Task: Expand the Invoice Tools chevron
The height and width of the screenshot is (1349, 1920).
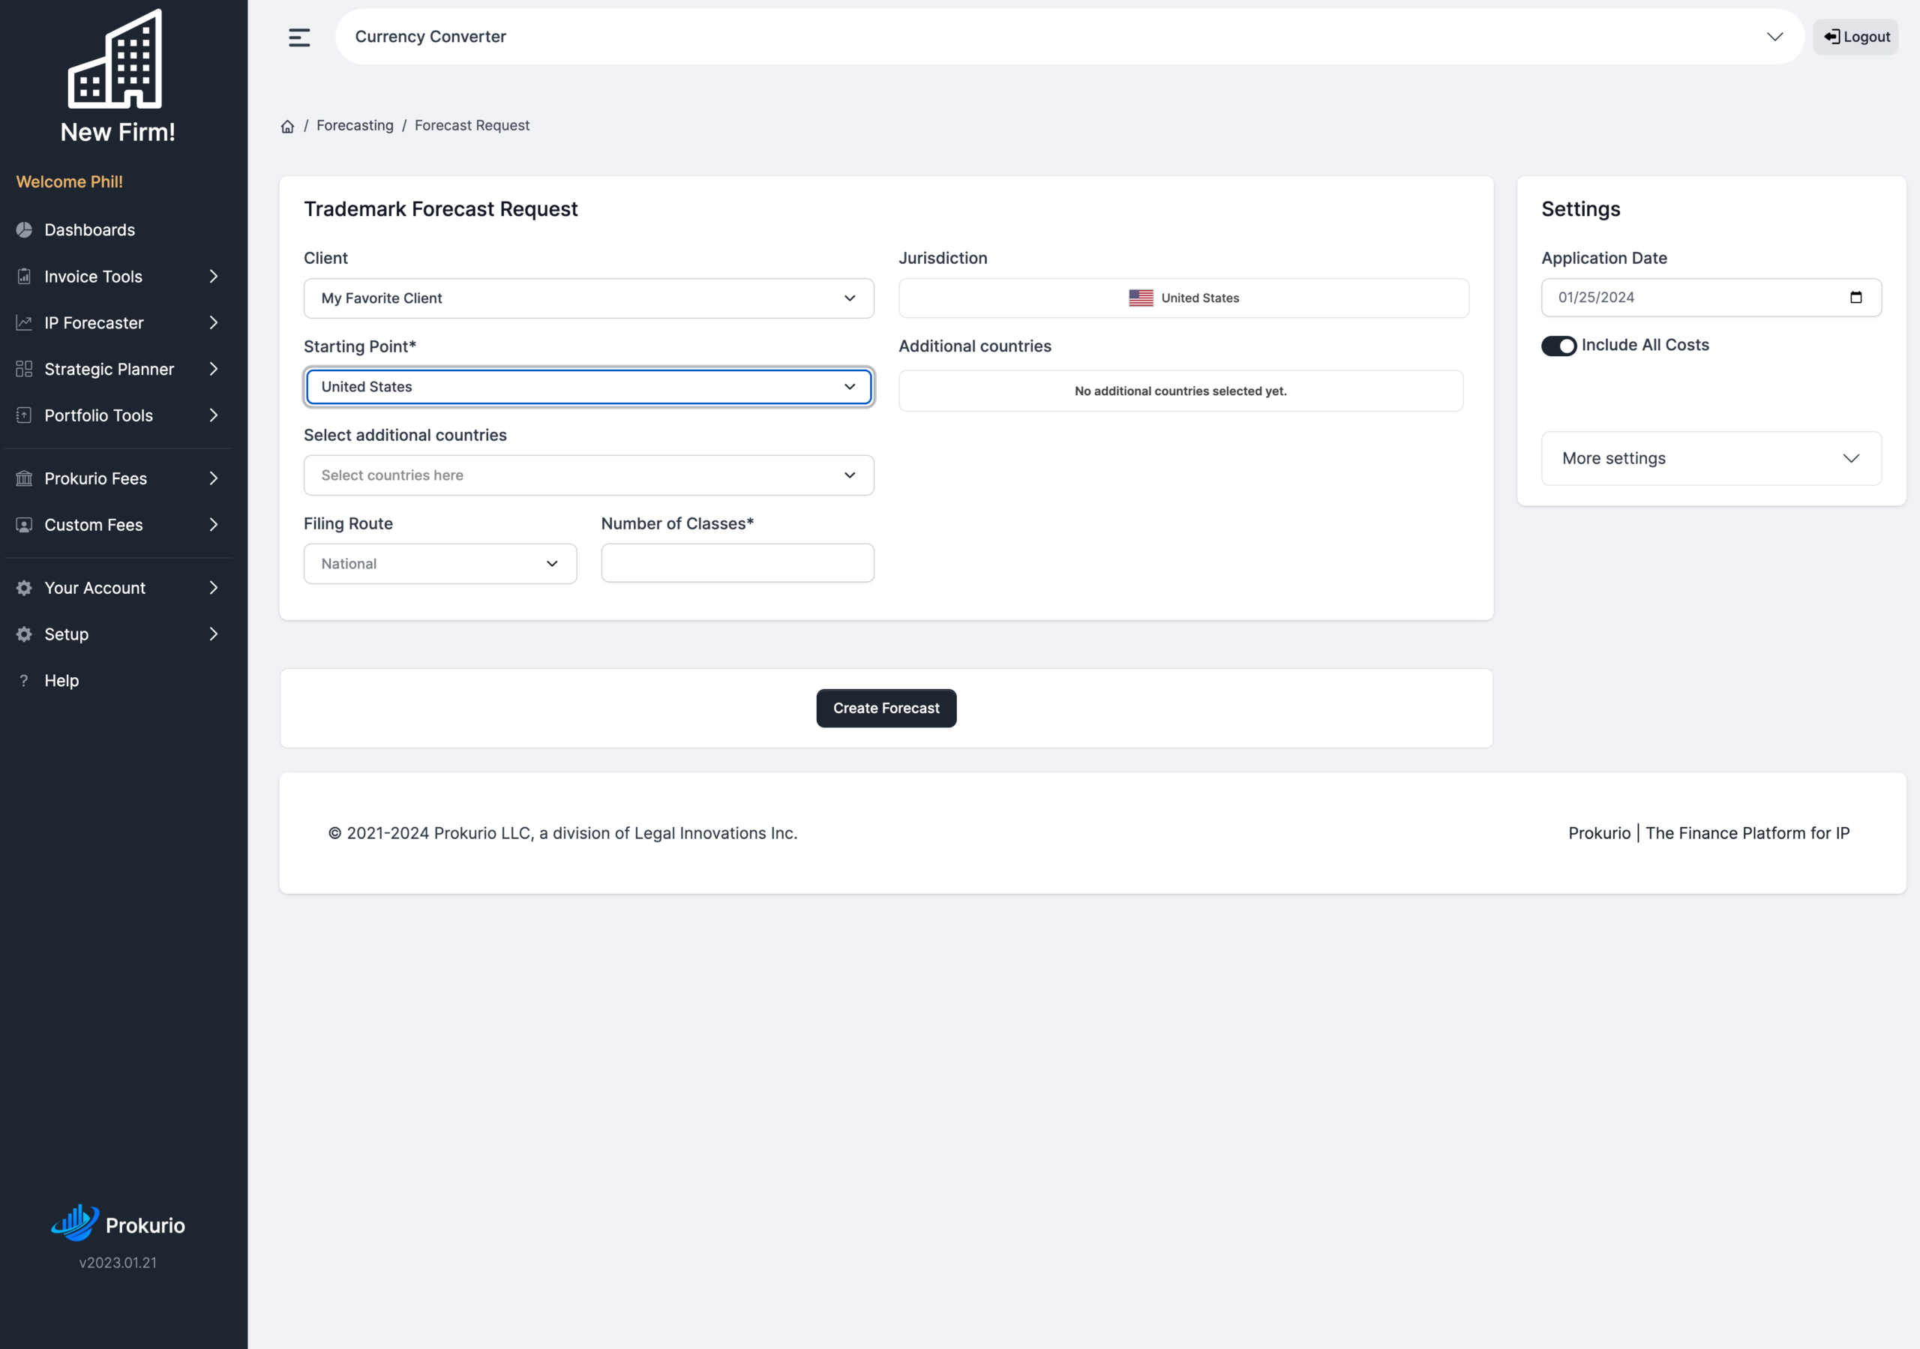Action: pos(213,277)
